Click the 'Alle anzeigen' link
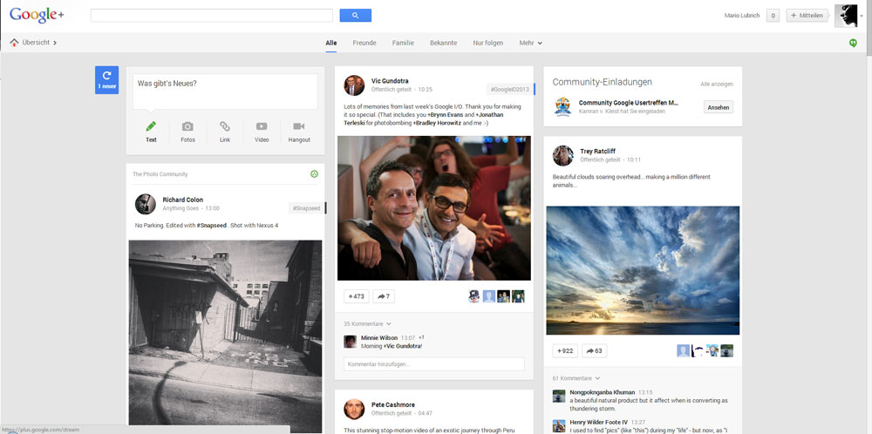Viewport: 872px width, 434px height. point(716,84)
